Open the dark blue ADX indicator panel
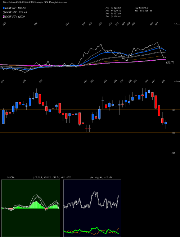This screenshot has height=237, width=180. pos(92,208)
